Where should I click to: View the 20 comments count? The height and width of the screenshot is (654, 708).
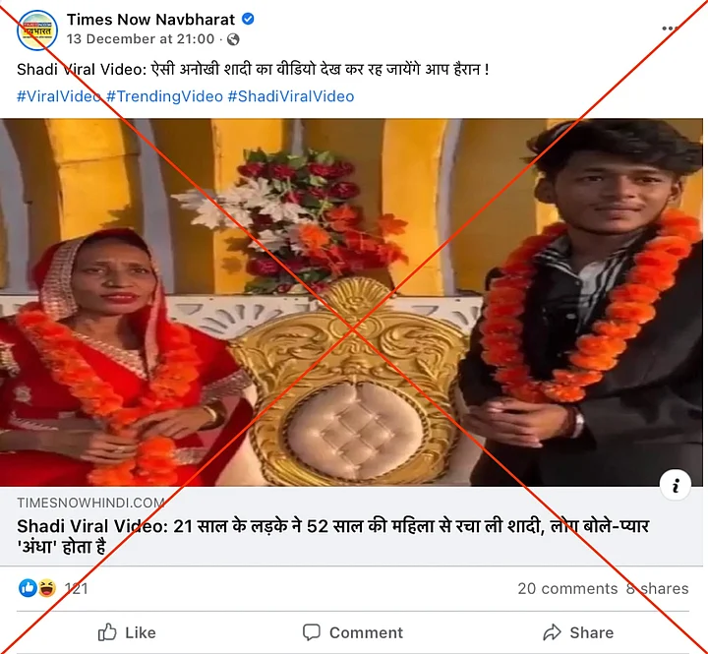[x=567, y=588]
